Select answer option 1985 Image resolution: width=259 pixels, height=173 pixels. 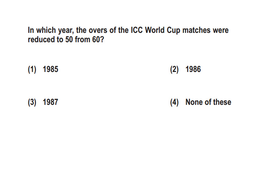point(50,69)
